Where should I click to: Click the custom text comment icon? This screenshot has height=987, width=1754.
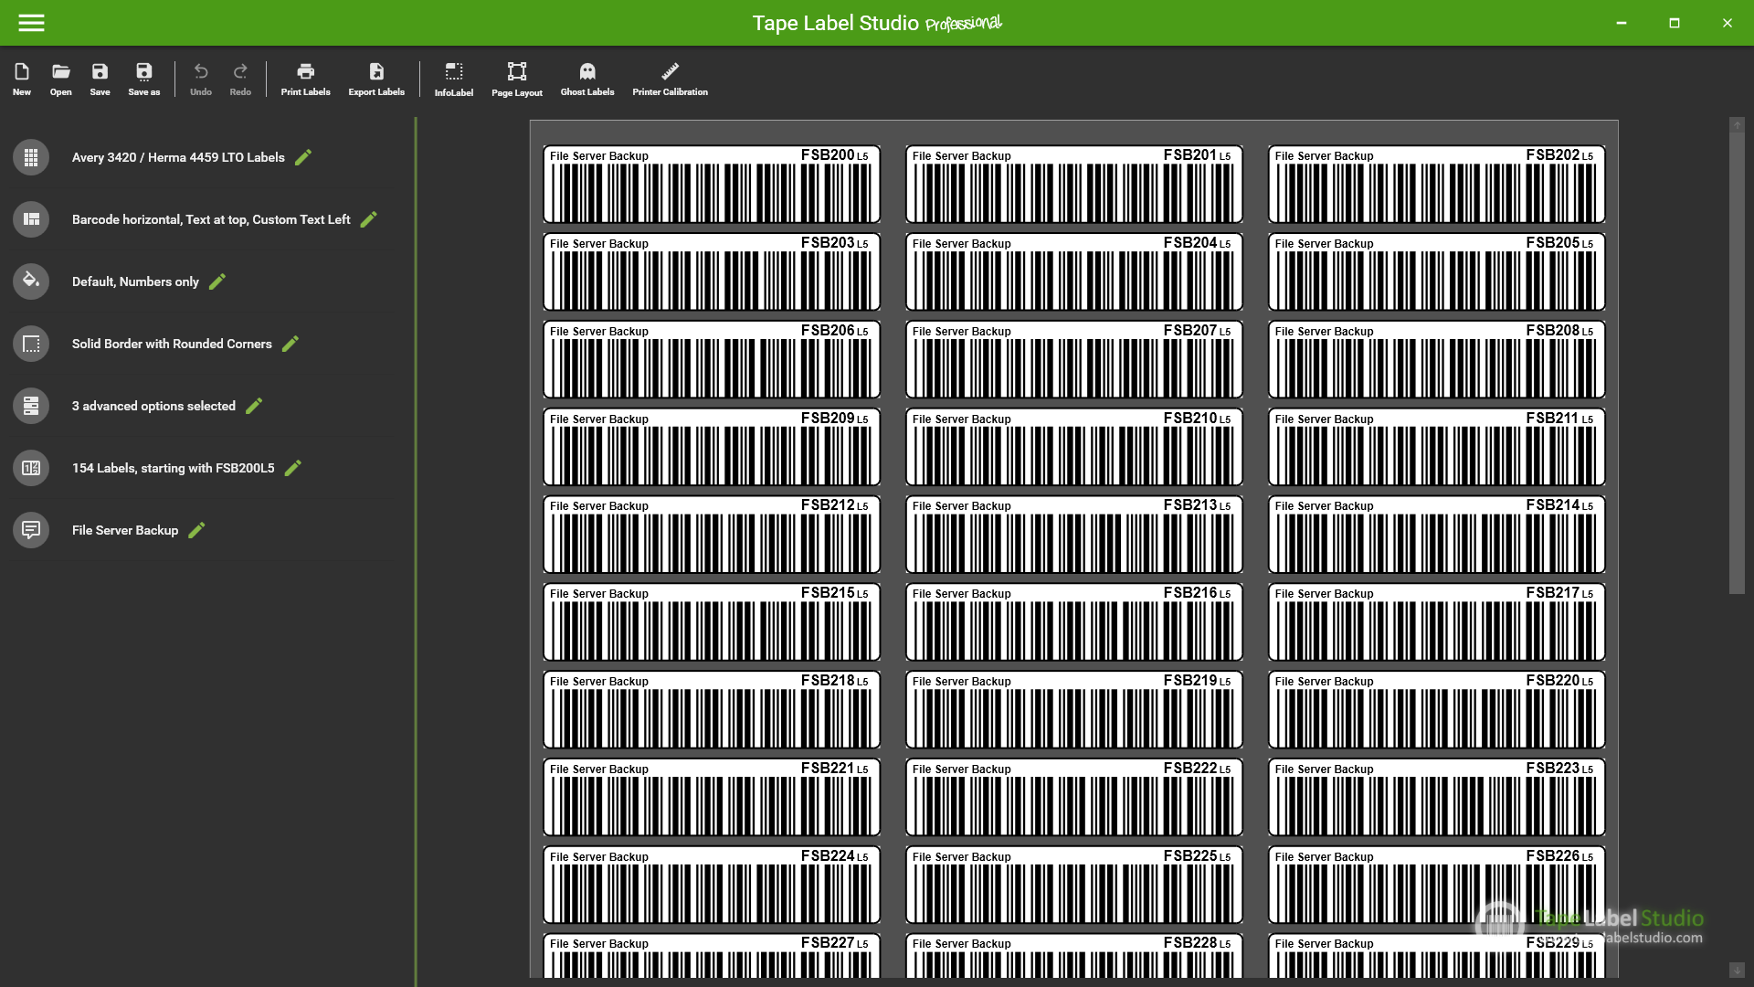coord(31,530)
